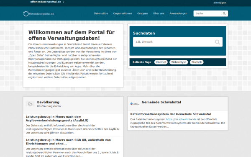Image resolution: width=251 pixels, height=157 pixels.
Task: Open Leistungsbezug in Moers SGB XII dataset
Action: click(x=68, y=142)
